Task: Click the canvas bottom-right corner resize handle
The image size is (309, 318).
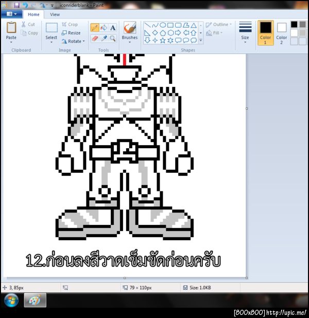Action: pos(247,278)
